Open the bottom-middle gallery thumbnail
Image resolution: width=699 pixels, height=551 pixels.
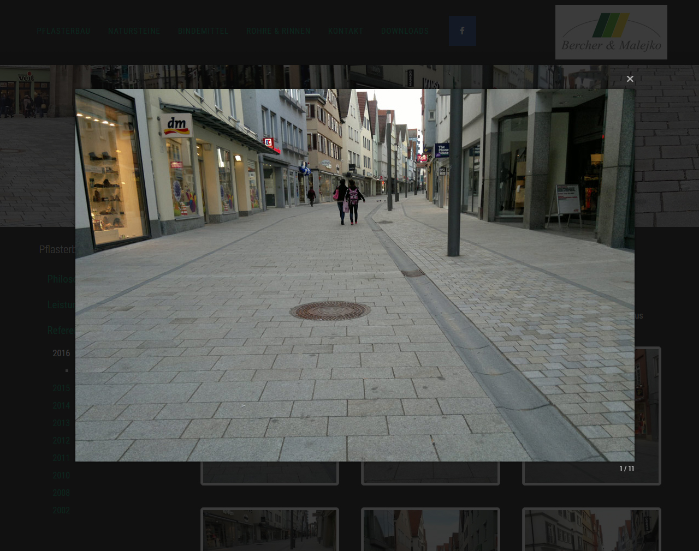[x=430, y=529]
